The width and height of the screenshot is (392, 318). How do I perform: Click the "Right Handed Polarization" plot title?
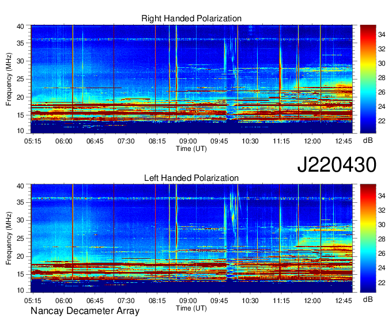pos(191,18)
